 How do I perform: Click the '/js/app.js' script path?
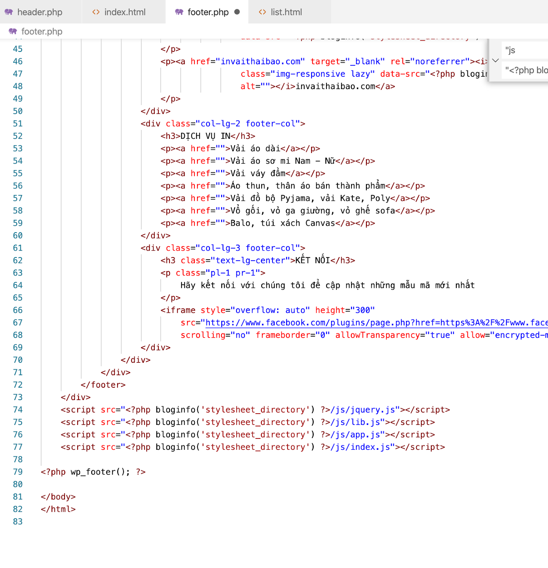tap(355, 434)
